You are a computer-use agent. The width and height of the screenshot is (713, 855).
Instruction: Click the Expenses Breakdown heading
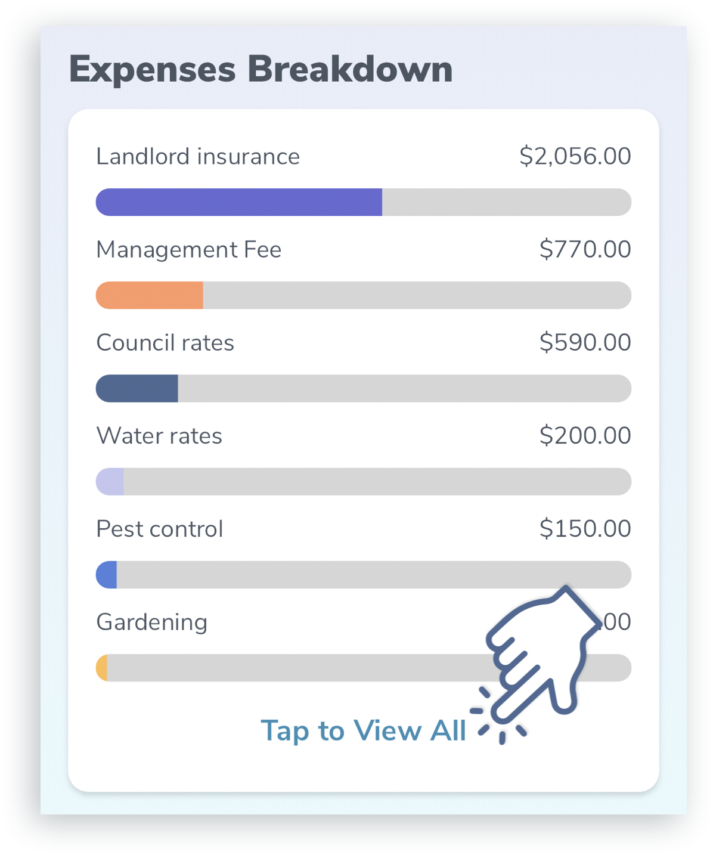261,69
